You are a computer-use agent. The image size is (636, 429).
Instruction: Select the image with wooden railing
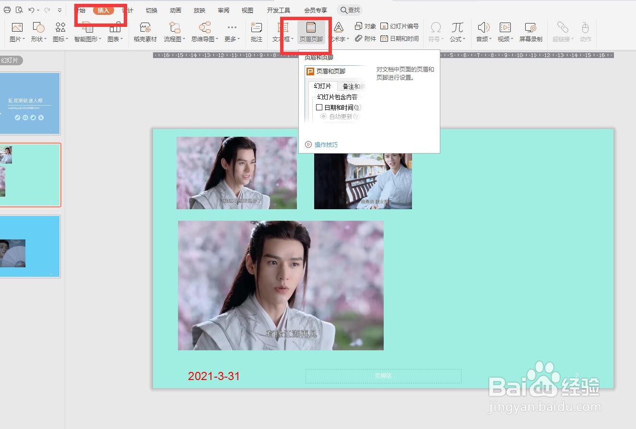[363, 181]
